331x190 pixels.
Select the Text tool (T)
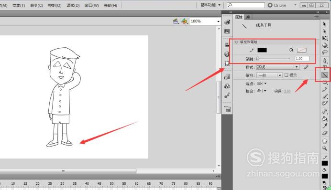coord(325,68)
